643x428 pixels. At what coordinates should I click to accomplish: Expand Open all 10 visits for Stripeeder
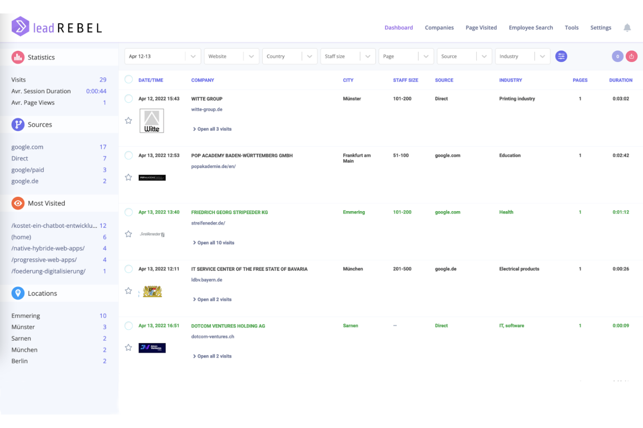(213, 243)
